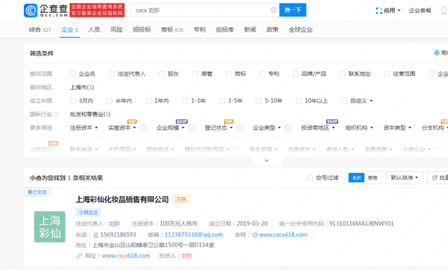Open the 默认排序 sort dropdown
The image size is (448, 270).
pos(405,178)
